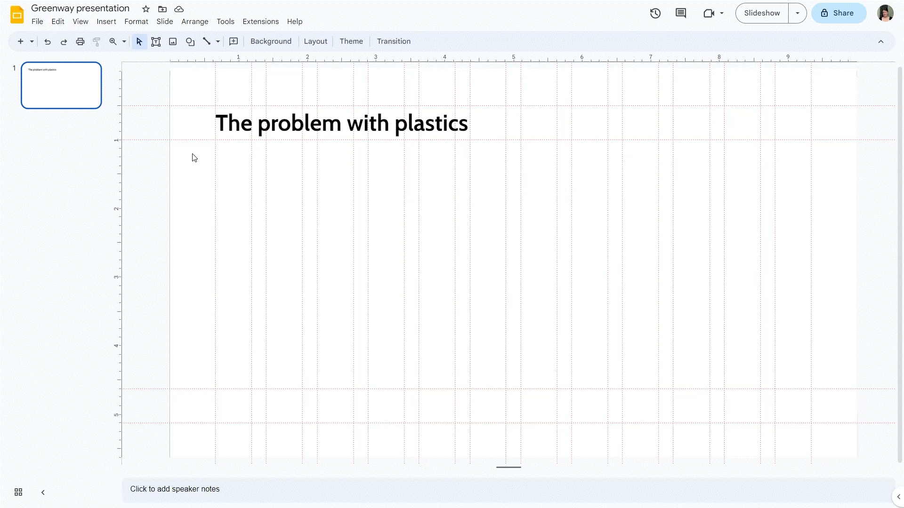Click the print icon

[x=80, y=41]
